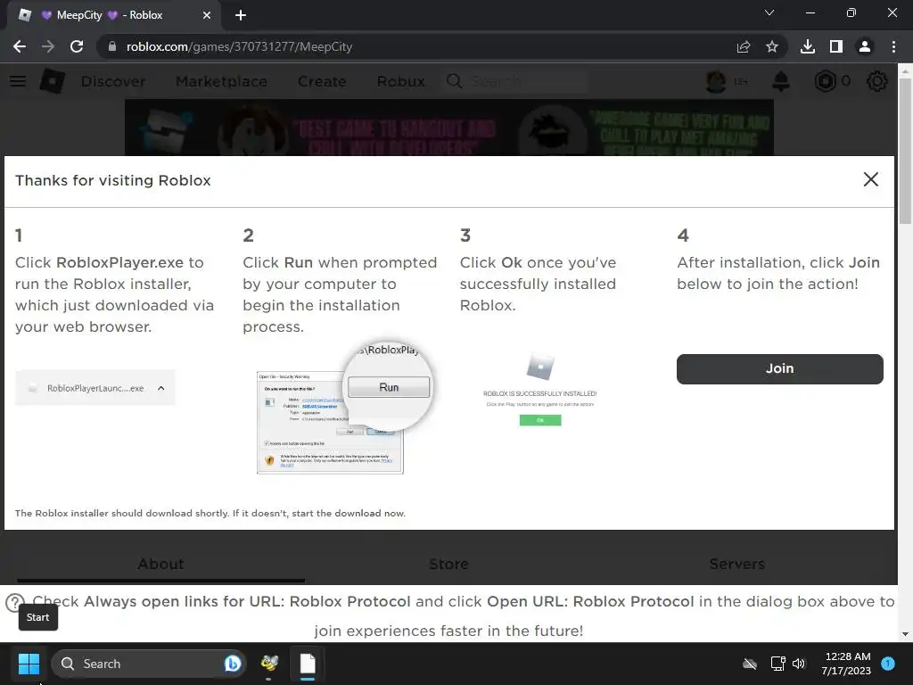The width and height of the screenshot is (913, 685).
Task: Click the start the download now link
Action: (x=349, y=513)
